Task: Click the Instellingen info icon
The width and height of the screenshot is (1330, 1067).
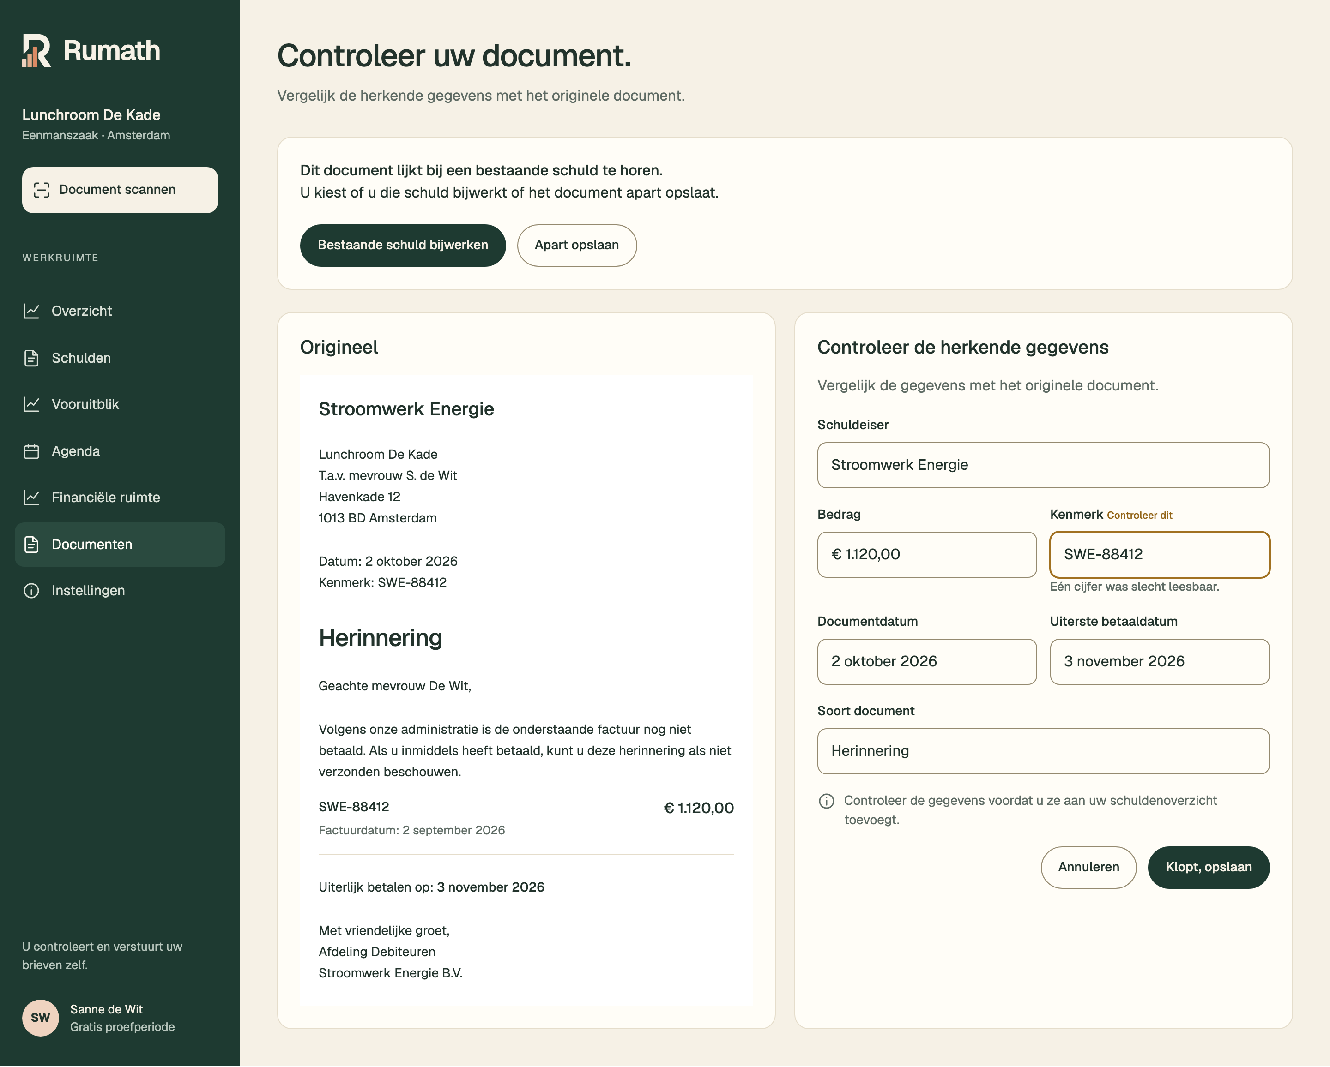Action: (31, 591)
